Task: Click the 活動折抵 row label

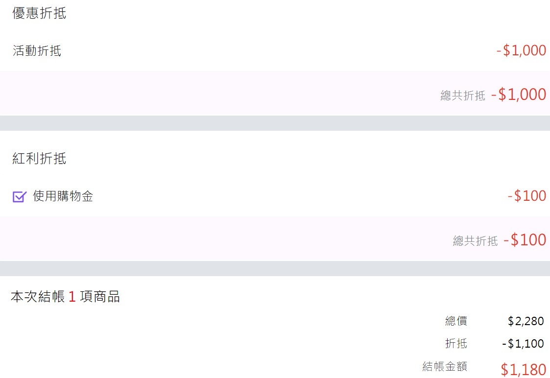Action: (37, 50)
